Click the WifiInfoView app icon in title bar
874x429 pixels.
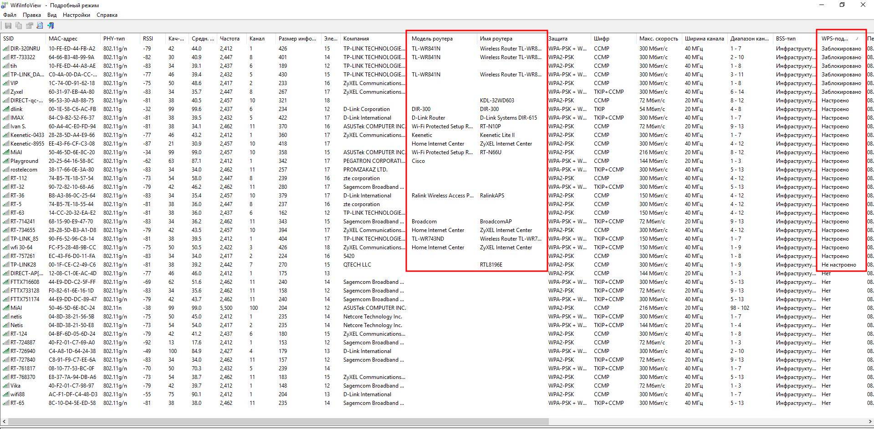[x=4, y=5]
